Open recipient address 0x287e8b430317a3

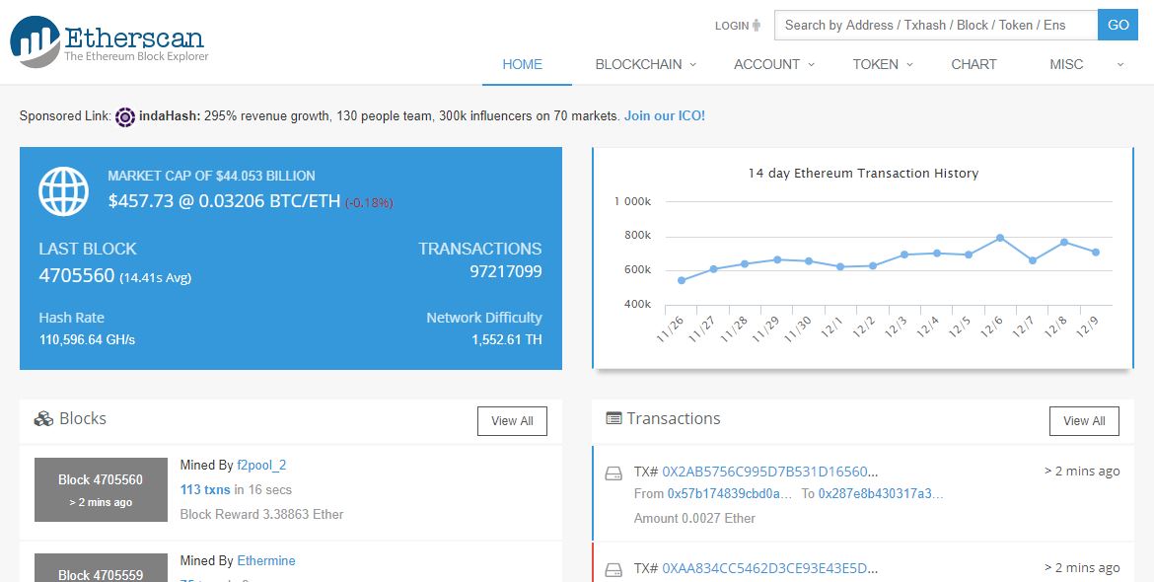tap(881, 493)
